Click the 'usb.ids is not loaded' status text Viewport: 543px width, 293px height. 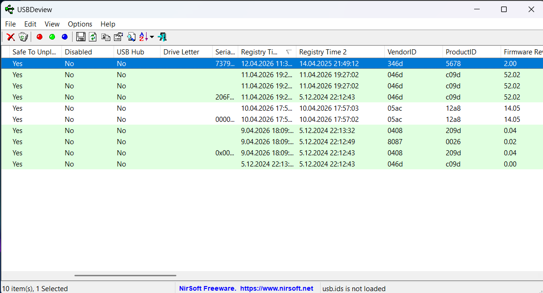pyautogui.click(x=354, y=288)
